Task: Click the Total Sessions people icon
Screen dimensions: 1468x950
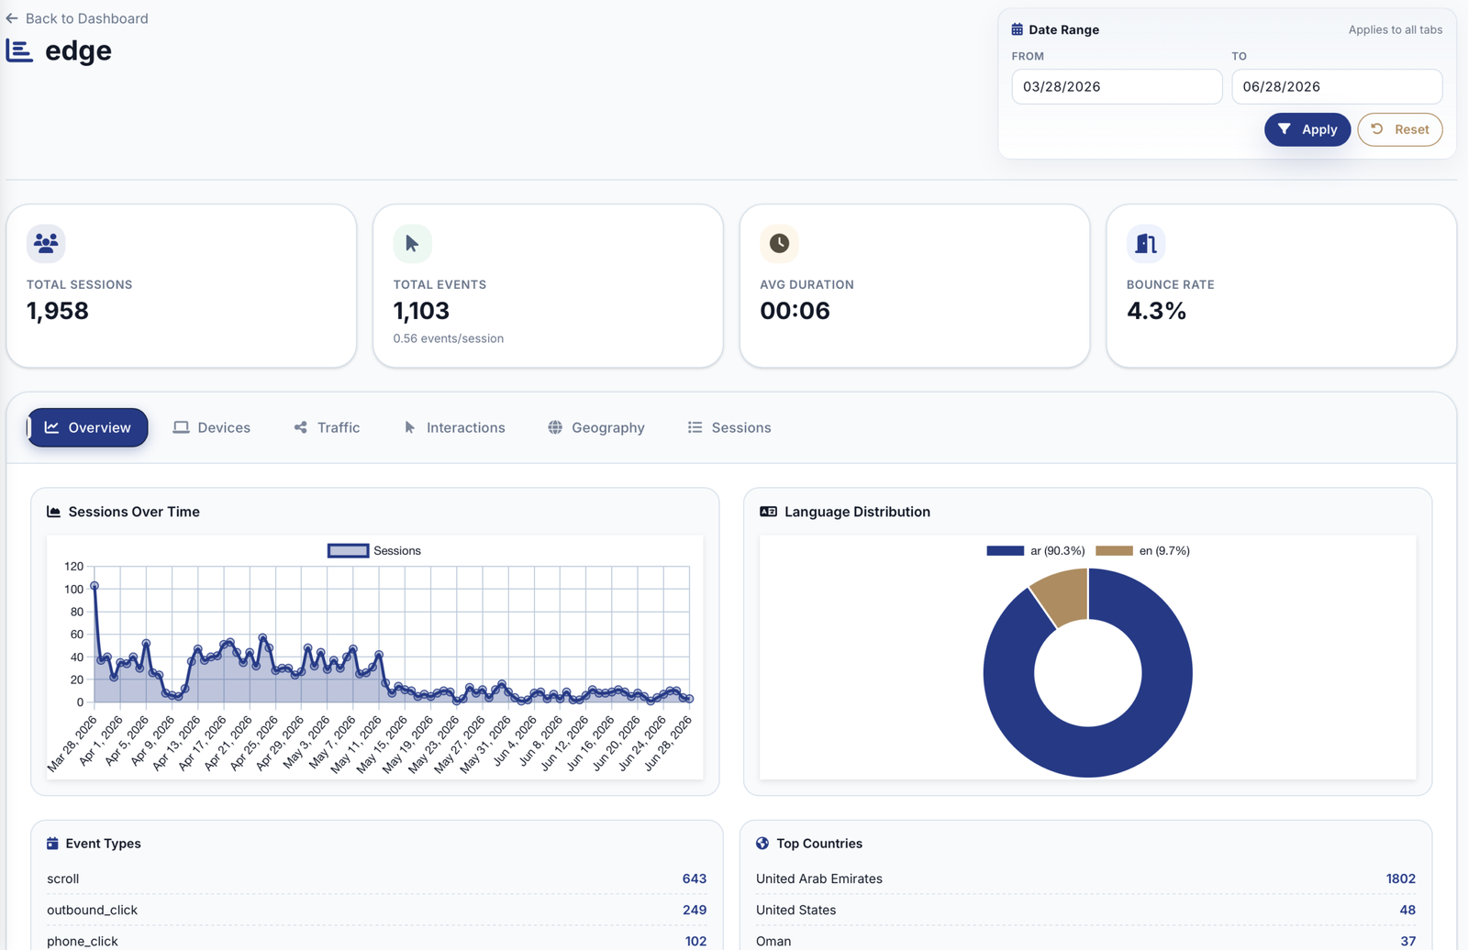Action: [x=46, y=243]
